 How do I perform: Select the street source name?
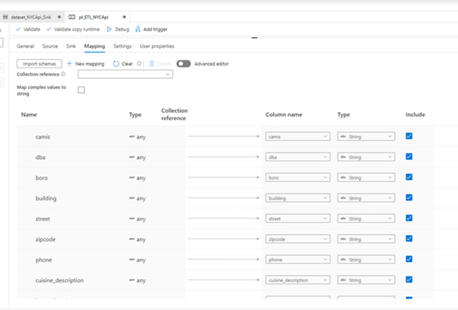coord(43,219)
